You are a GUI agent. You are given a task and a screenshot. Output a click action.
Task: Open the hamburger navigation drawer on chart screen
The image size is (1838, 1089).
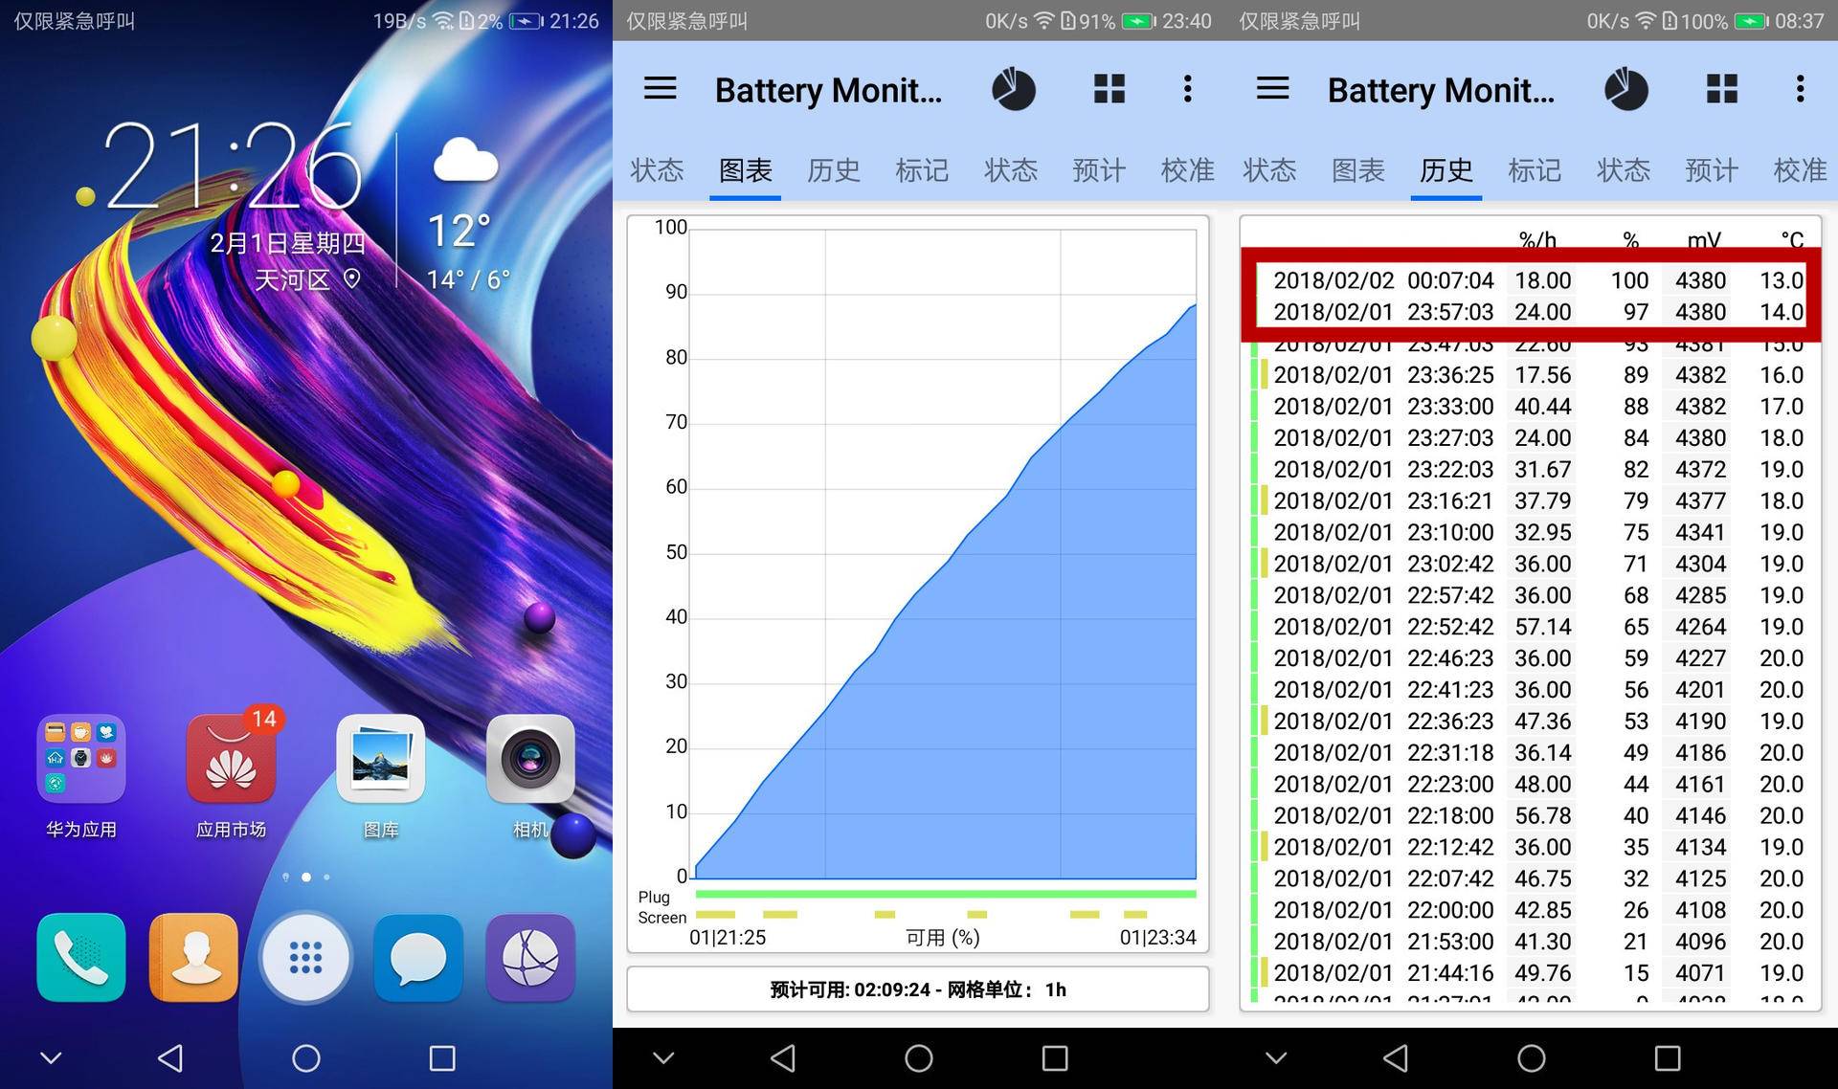[x=660, y=89]
